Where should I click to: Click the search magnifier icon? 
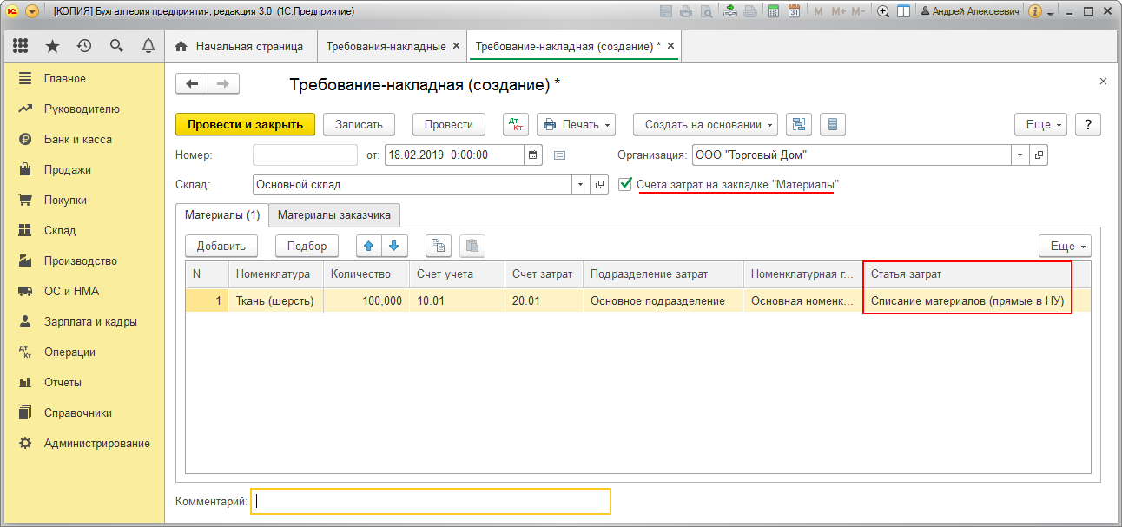(x=116, y=46)
